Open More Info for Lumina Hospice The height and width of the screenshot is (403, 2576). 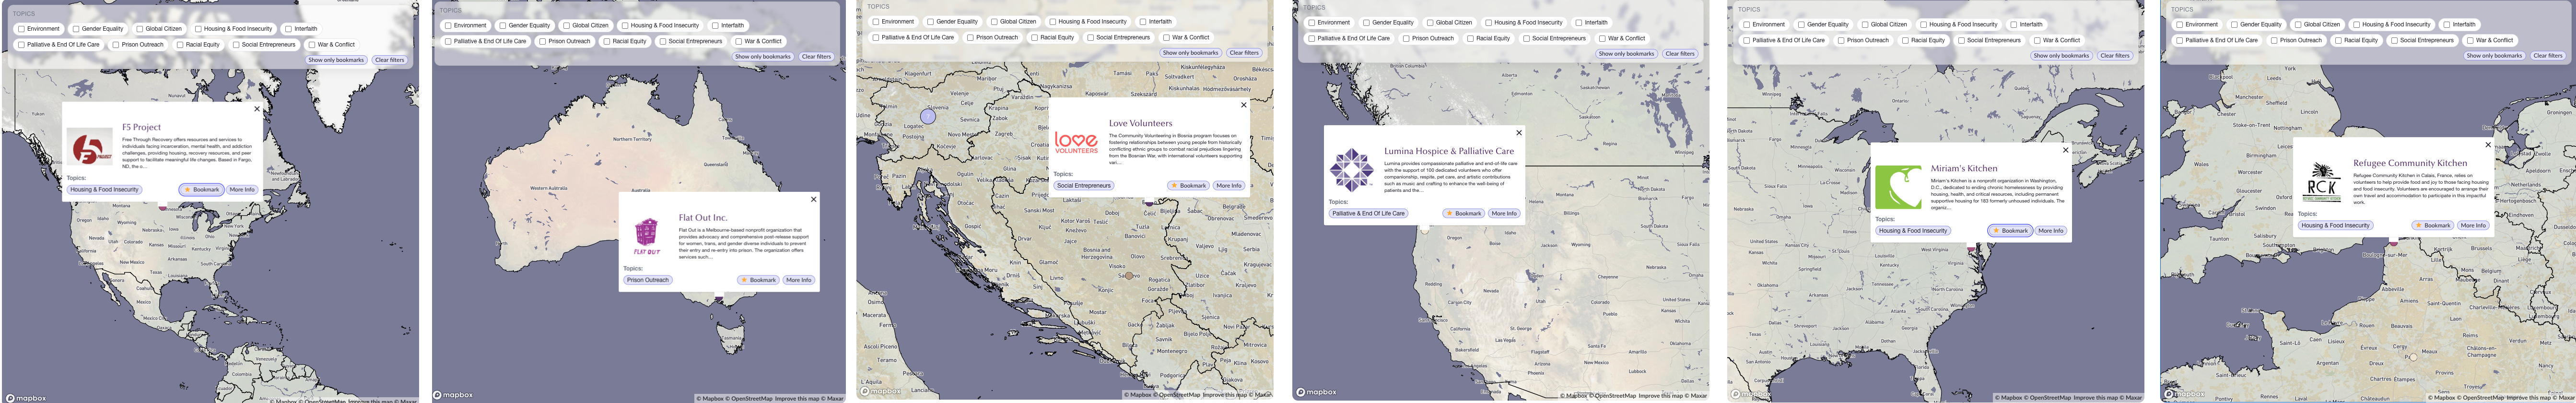(1504, 213)
